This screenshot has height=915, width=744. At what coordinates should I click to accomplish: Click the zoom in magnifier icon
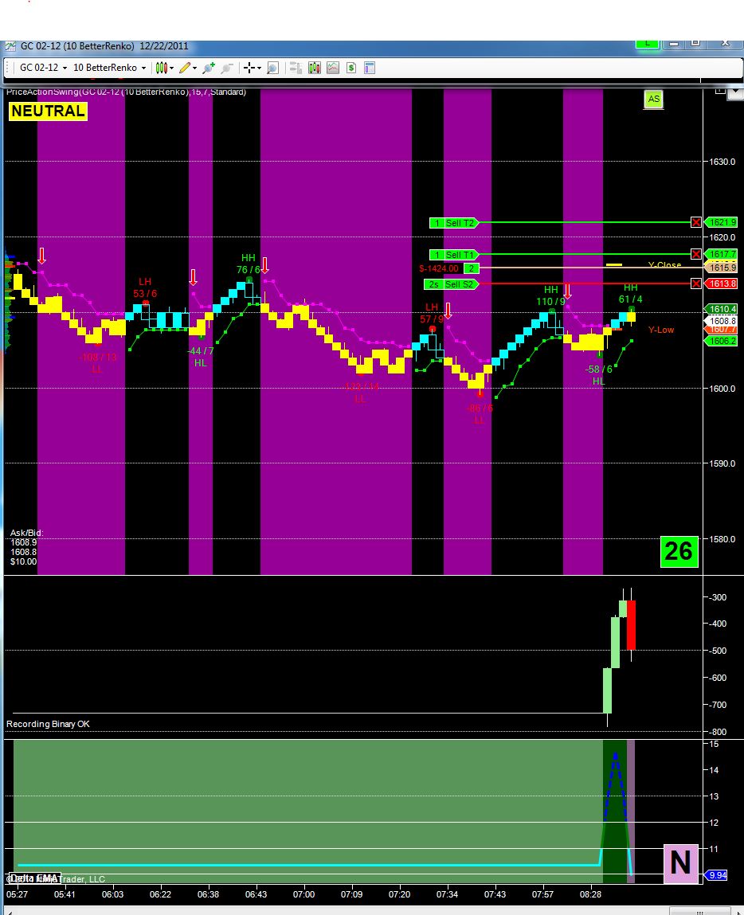point(209,68)
